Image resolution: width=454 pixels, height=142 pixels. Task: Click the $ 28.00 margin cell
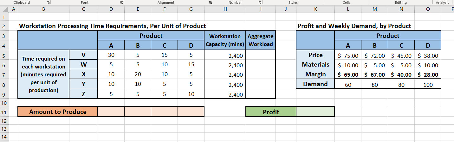coord(428,75)
